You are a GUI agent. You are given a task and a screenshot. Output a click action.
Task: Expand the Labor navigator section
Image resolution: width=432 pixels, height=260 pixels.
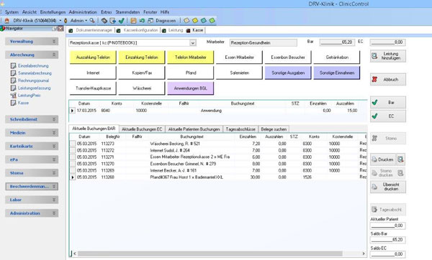[54, 200]
